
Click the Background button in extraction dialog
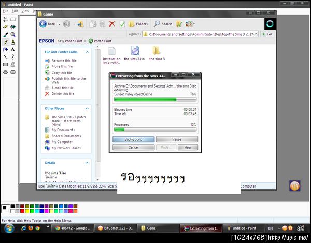(x=134, y=139)
